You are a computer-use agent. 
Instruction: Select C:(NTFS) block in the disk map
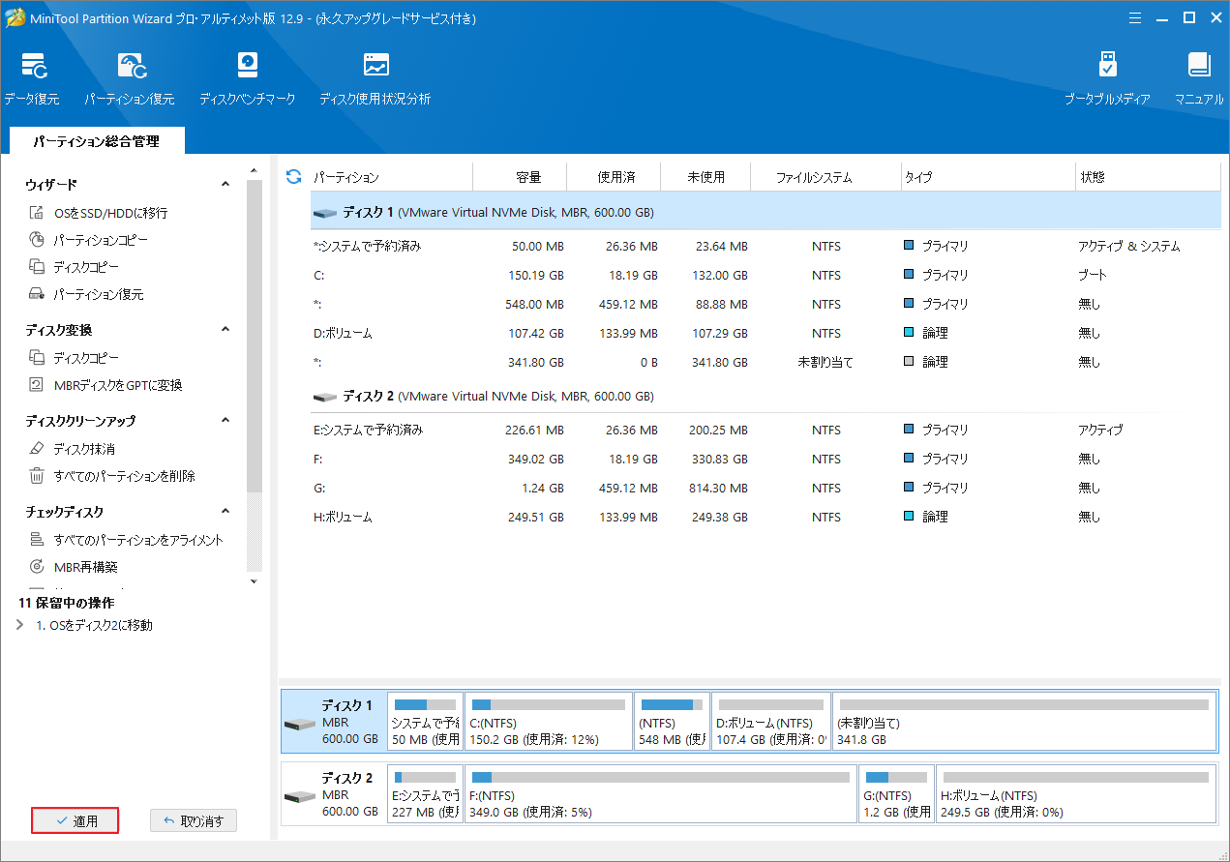(549, 721)
